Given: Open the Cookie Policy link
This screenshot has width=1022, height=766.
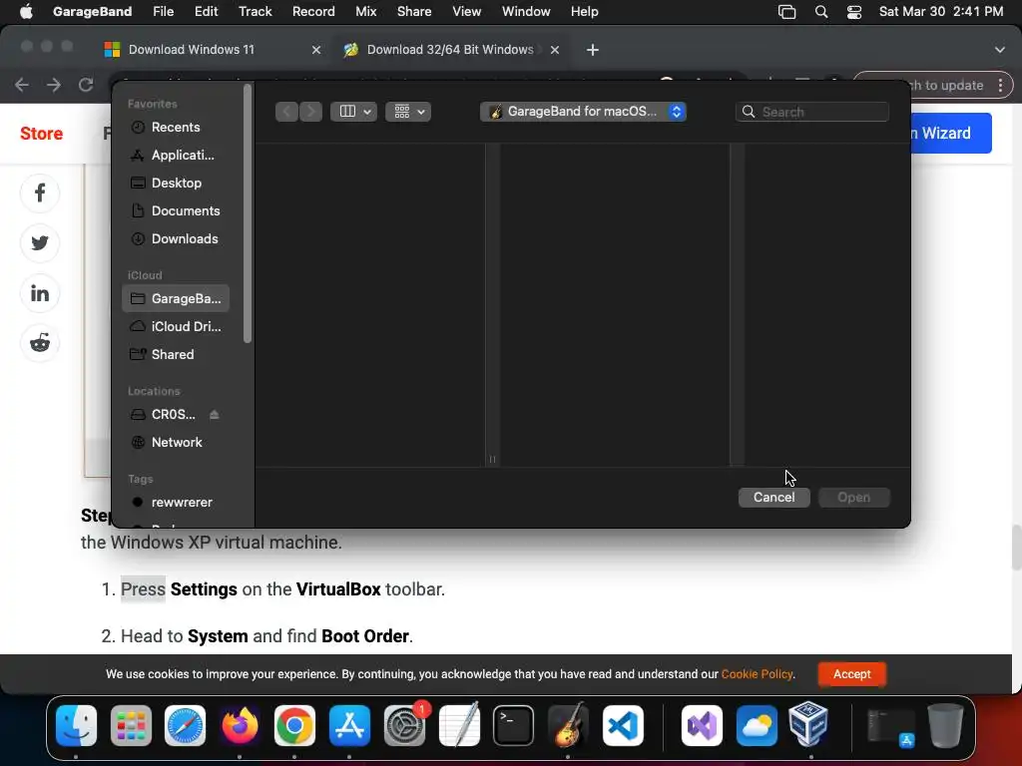Looking at the screenshot, I should [x=757, y=674].
